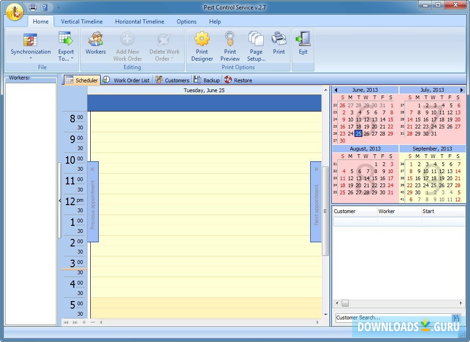Click the Print ribbon icon
This screenshot has height=342, width=470.
coord(279,39)
